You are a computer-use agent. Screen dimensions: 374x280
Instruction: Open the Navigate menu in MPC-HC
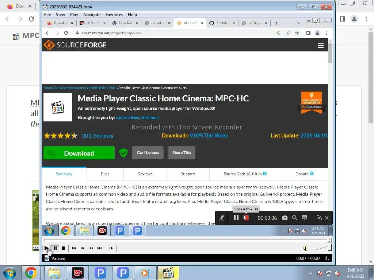[92, 15]
